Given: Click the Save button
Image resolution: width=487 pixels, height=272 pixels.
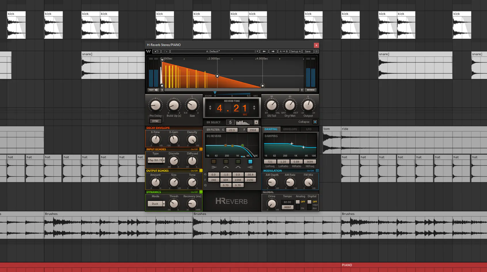Looking at the screenshot, I should 308,51.
